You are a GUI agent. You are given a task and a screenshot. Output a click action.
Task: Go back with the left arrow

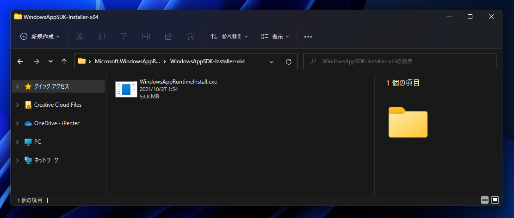click(20, 61)
